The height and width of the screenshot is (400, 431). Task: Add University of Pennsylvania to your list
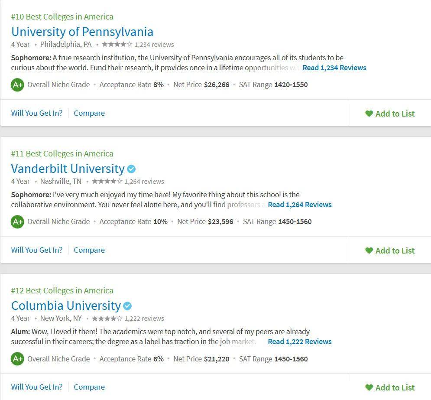pos(390,114)
